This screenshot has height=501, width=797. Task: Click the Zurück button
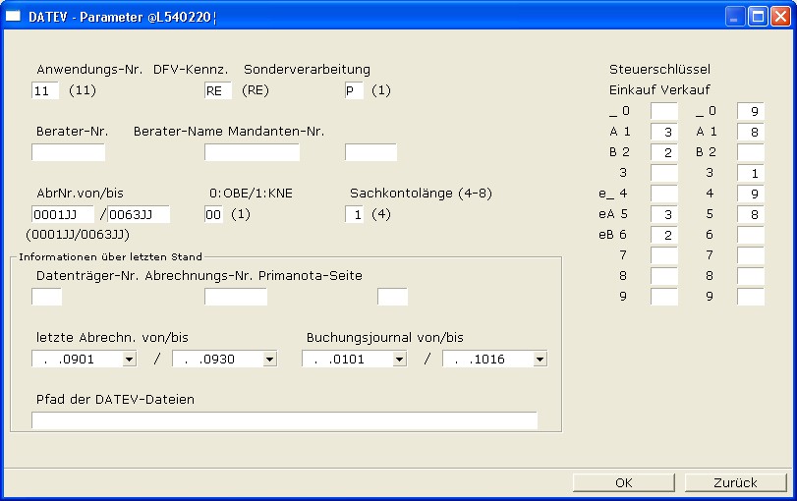pyautogui.click(x=735, y=482)
